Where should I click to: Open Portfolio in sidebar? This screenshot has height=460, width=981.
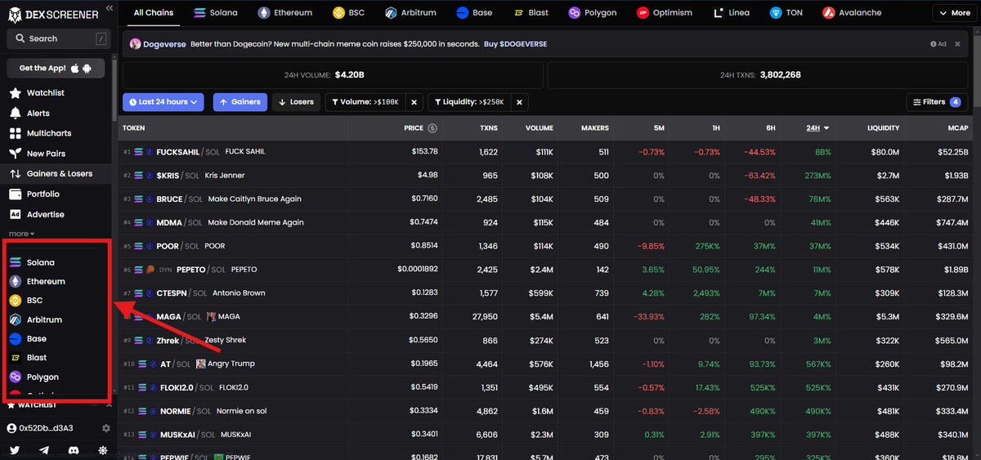click(57, 194)
